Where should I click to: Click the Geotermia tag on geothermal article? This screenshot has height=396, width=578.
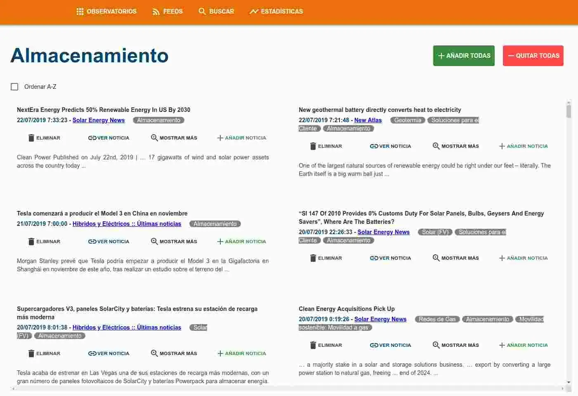click(407, 120)
